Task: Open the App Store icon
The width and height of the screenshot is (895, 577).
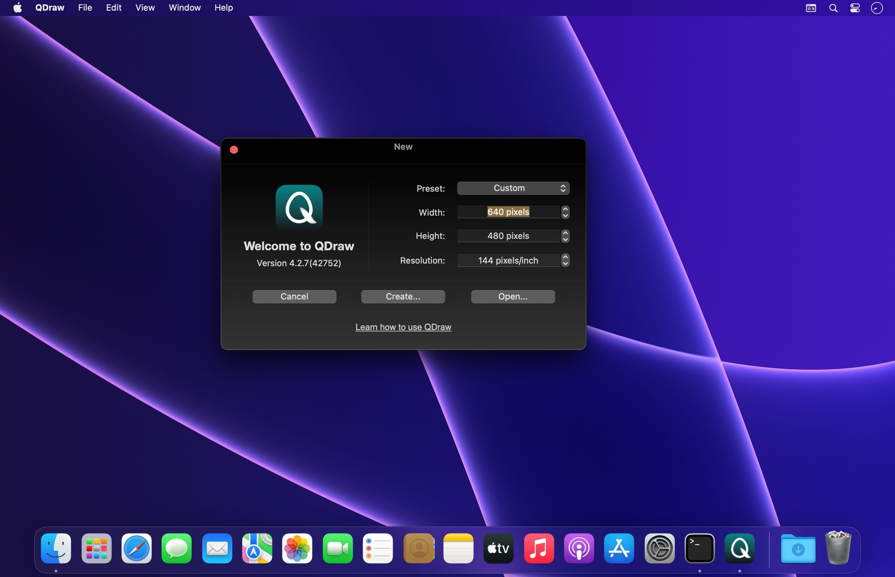Action: click(619, 548)
